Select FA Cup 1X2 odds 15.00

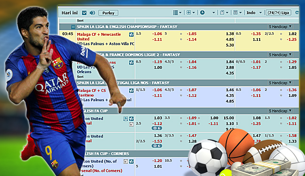point(229,118)
